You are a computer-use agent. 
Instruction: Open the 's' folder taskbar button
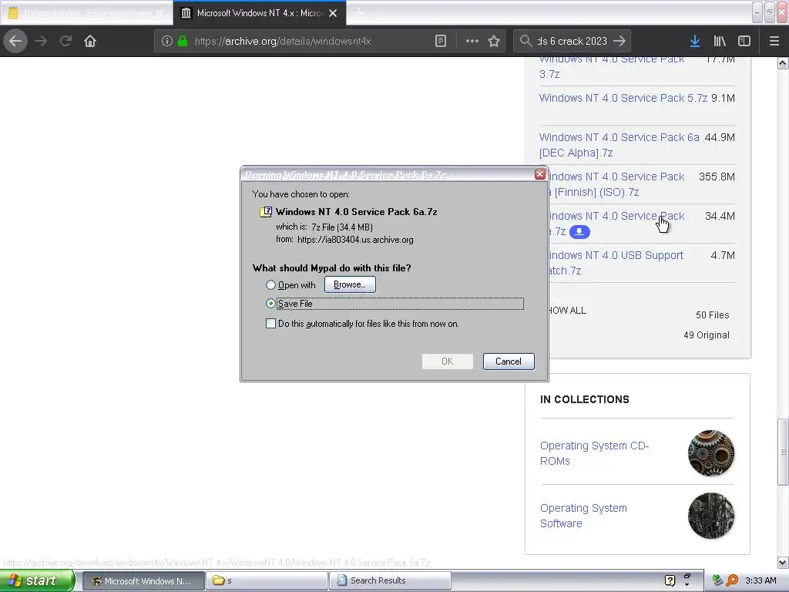click(x=267, y=581)
